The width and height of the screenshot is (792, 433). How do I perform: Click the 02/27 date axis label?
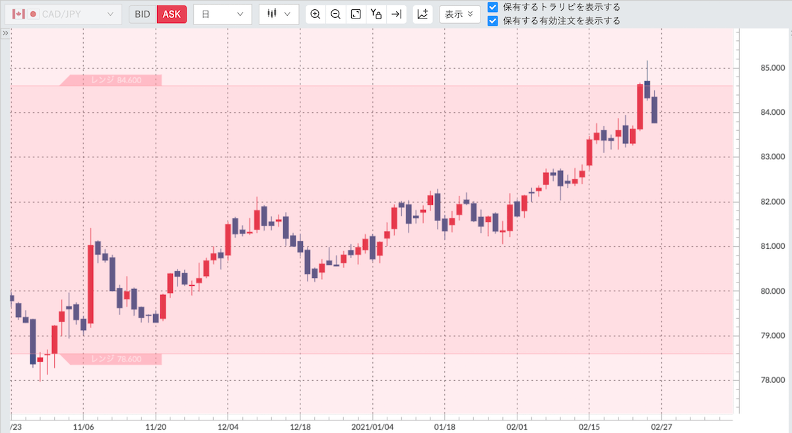click(x=661, y=426)
